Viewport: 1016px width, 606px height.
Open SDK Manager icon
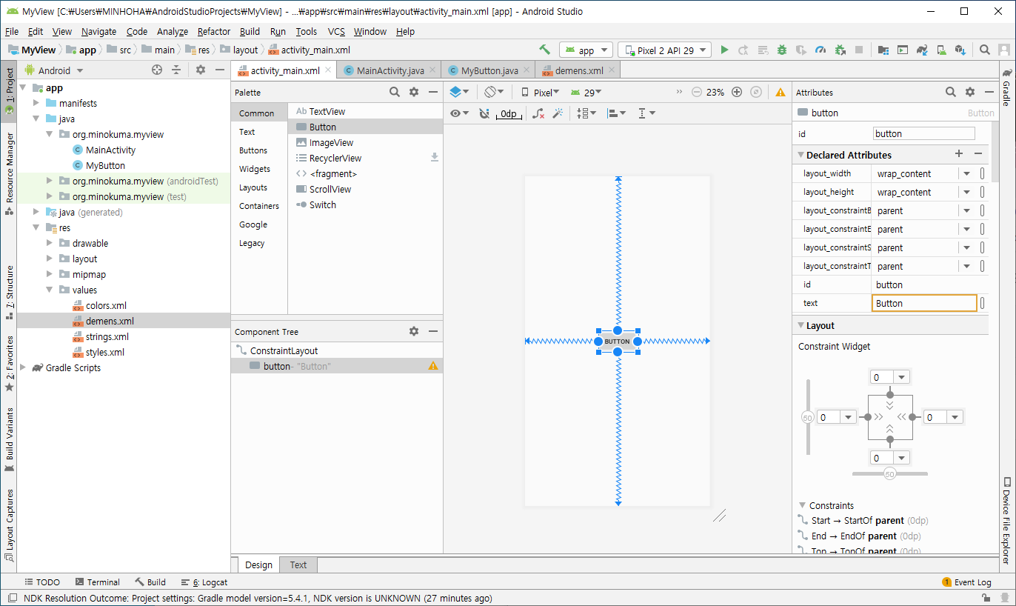click(960, 50)
